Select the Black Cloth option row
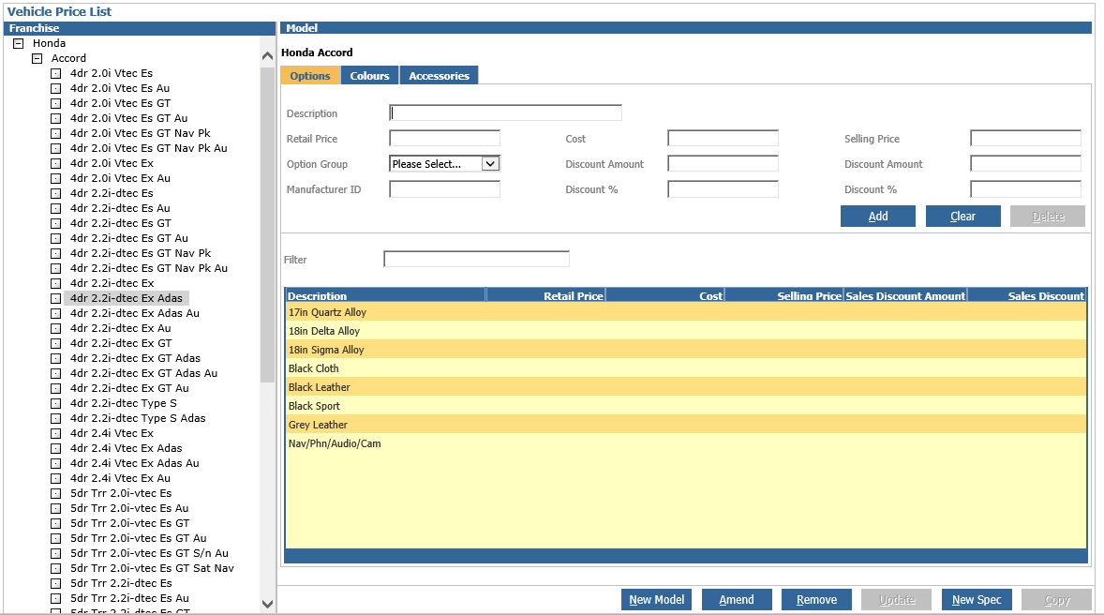Viewport: 1104px width, 615px height. click(x=686, y=368)
